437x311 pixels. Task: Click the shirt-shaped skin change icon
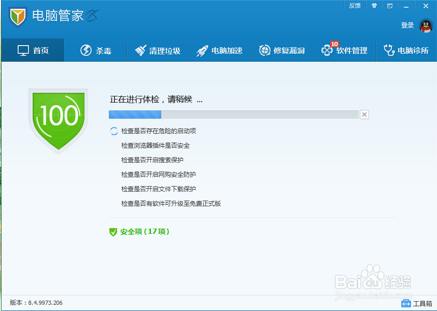[374, 6]
